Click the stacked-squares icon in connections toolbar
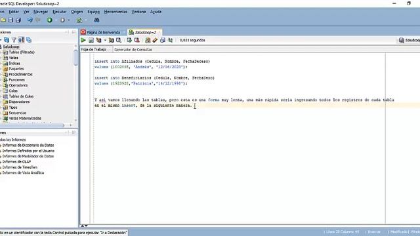 [29, 40]
